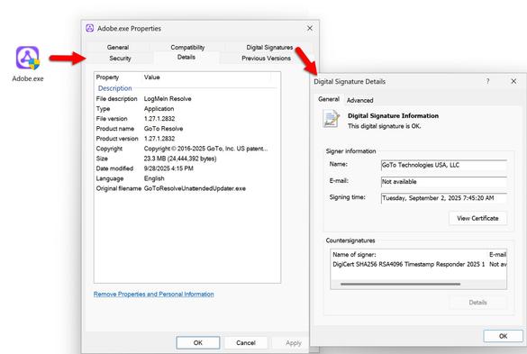Close the Digital Signature Details dialog
The image size is (527, 354).
point(513,81)
